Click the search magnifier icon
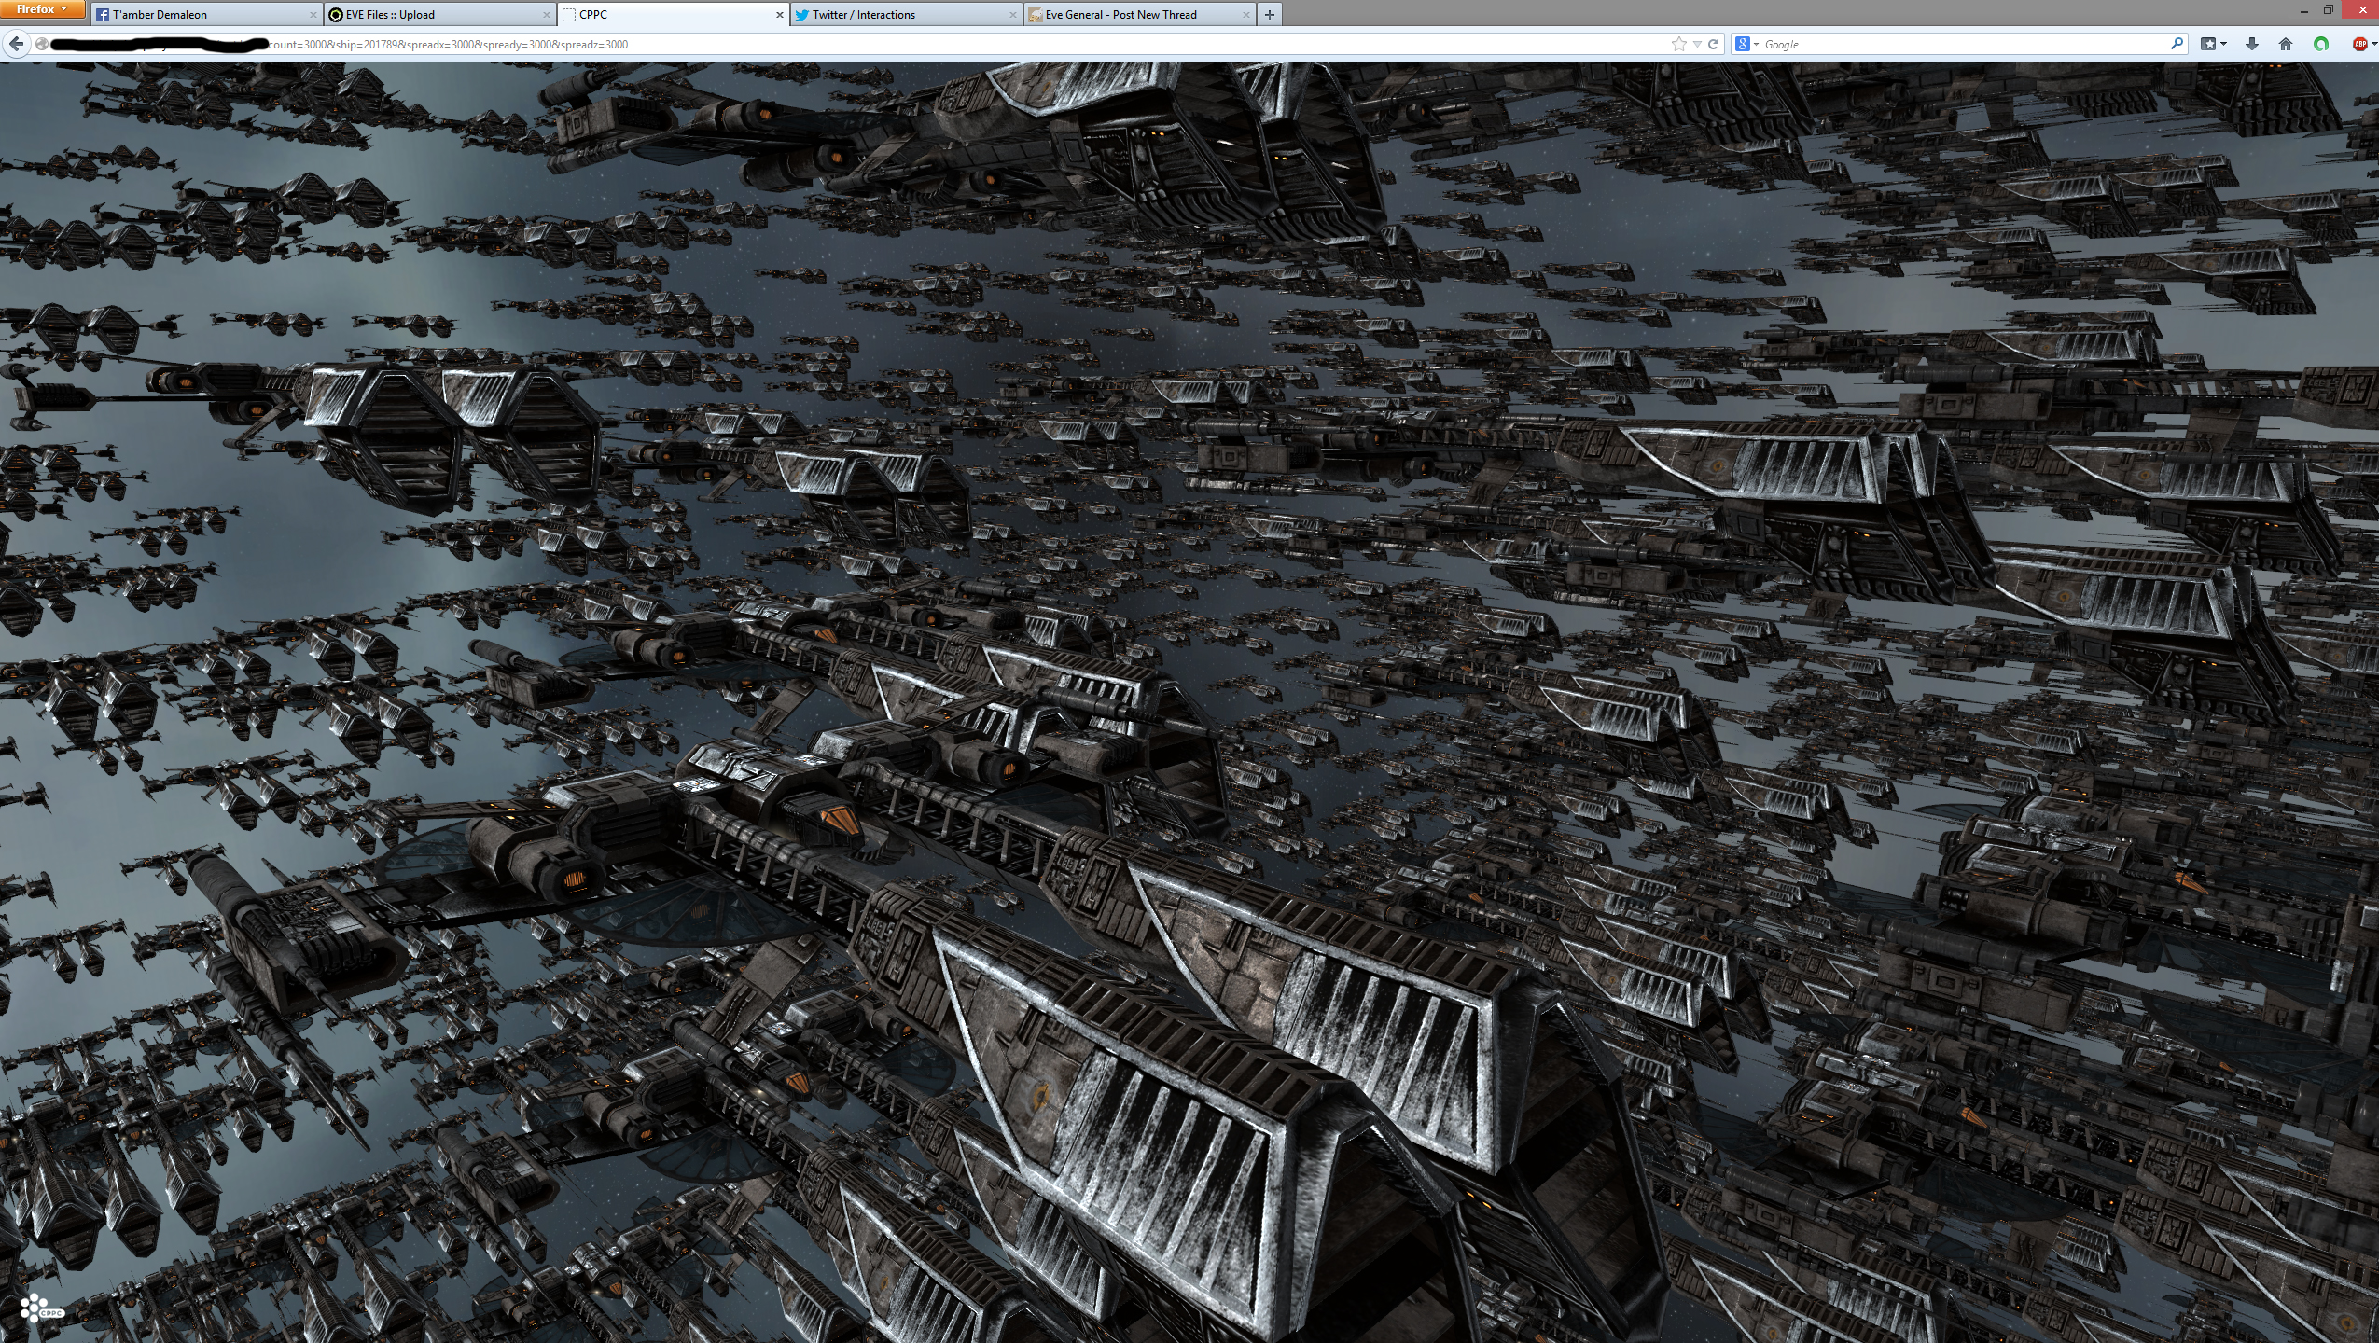Image resolution: width=2379 pixels, height=1343 pixels. [2177, 44]
